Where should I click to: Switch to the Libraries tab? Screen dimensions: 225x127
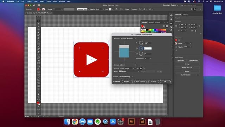coord(185,14)
